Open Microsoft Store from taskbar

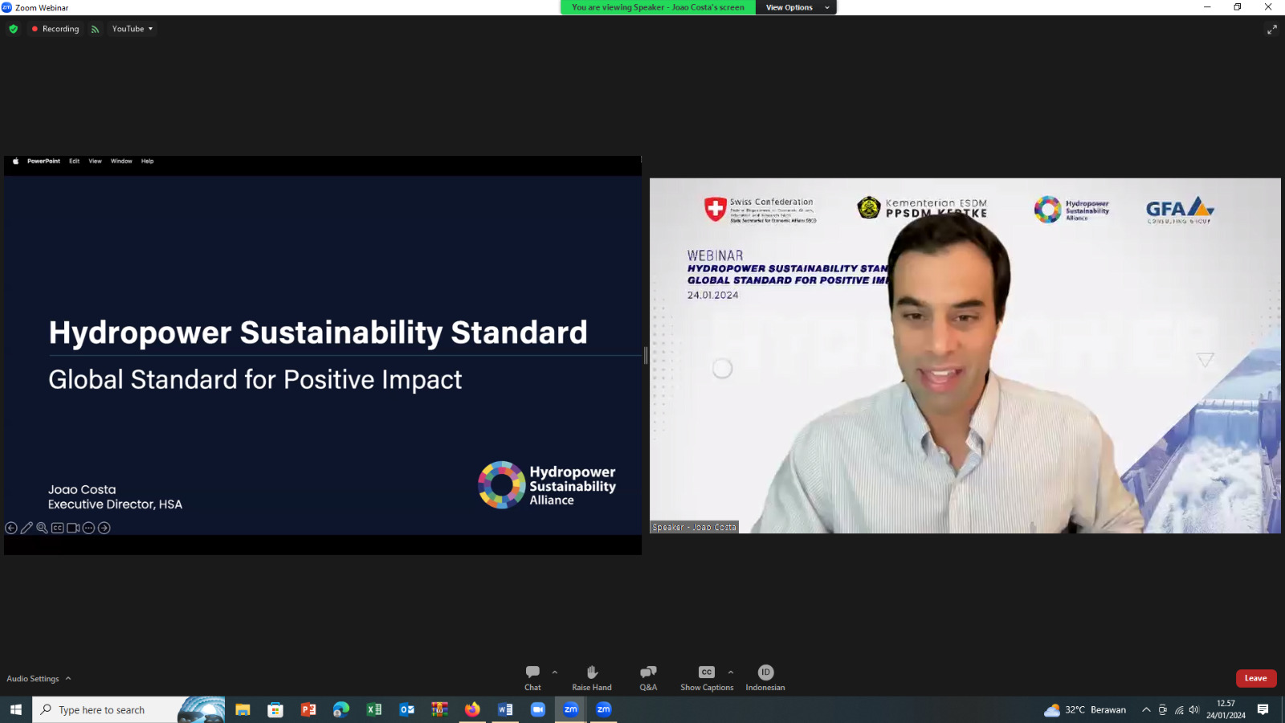tap(275, 709)
